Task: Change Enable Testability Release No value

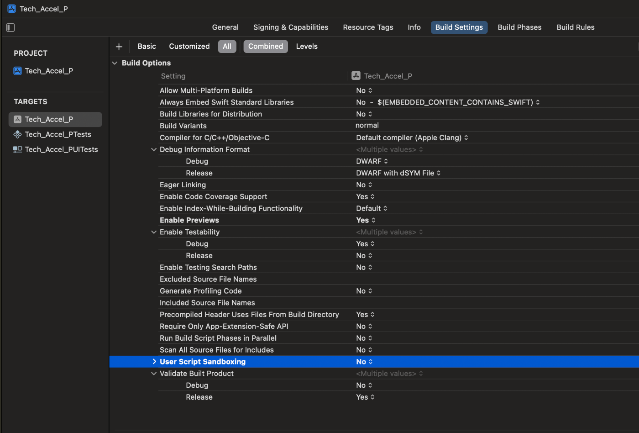Action: click(x=364, y=256)
